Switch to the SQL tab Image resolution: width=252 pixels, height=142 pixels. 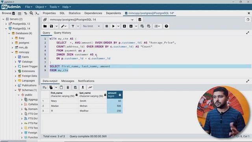[x=62, y=13]
